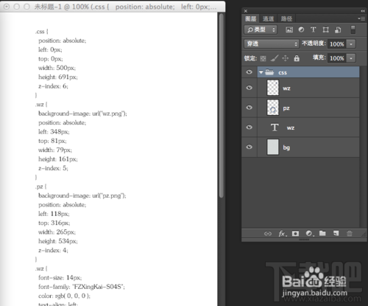Add a layer style with fx
This screenshot has height=306, width=368.
(283, 234)
